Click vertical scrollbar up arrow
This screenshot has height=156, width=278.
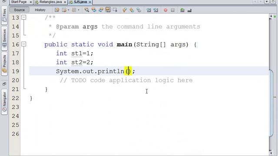pos(271,16)
